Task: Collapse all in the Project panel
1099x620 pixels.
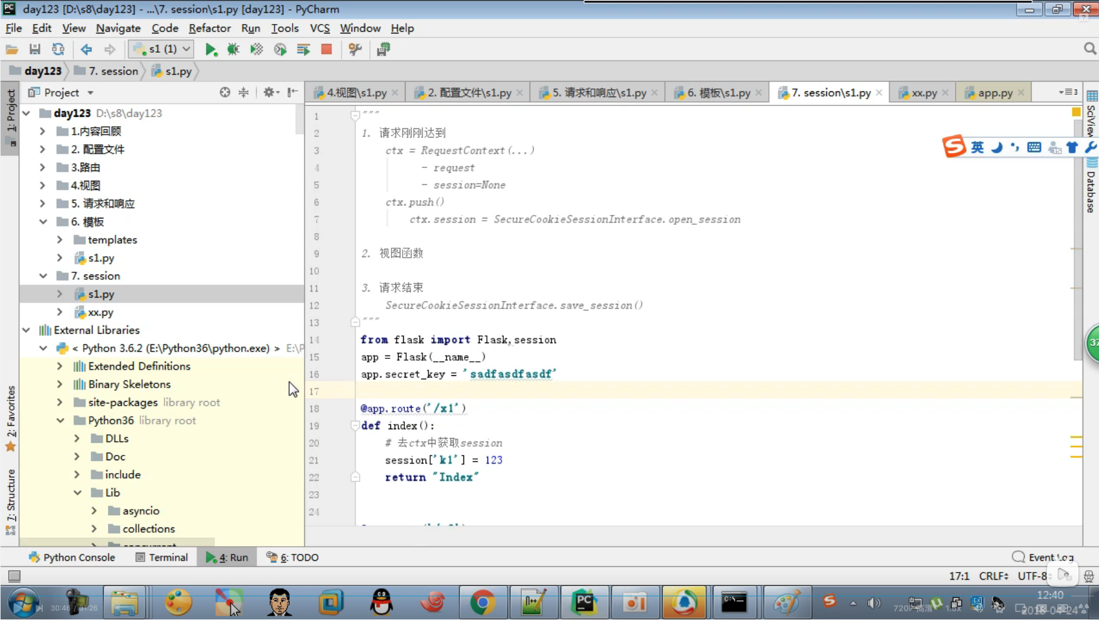Action: (x=243, y=93)
